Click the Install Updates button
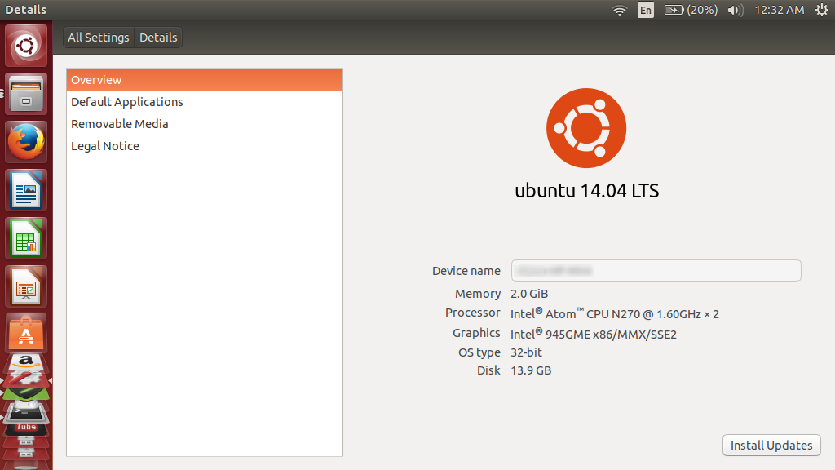Viewport: 835px width, 470px height. [x=771, y=445]
